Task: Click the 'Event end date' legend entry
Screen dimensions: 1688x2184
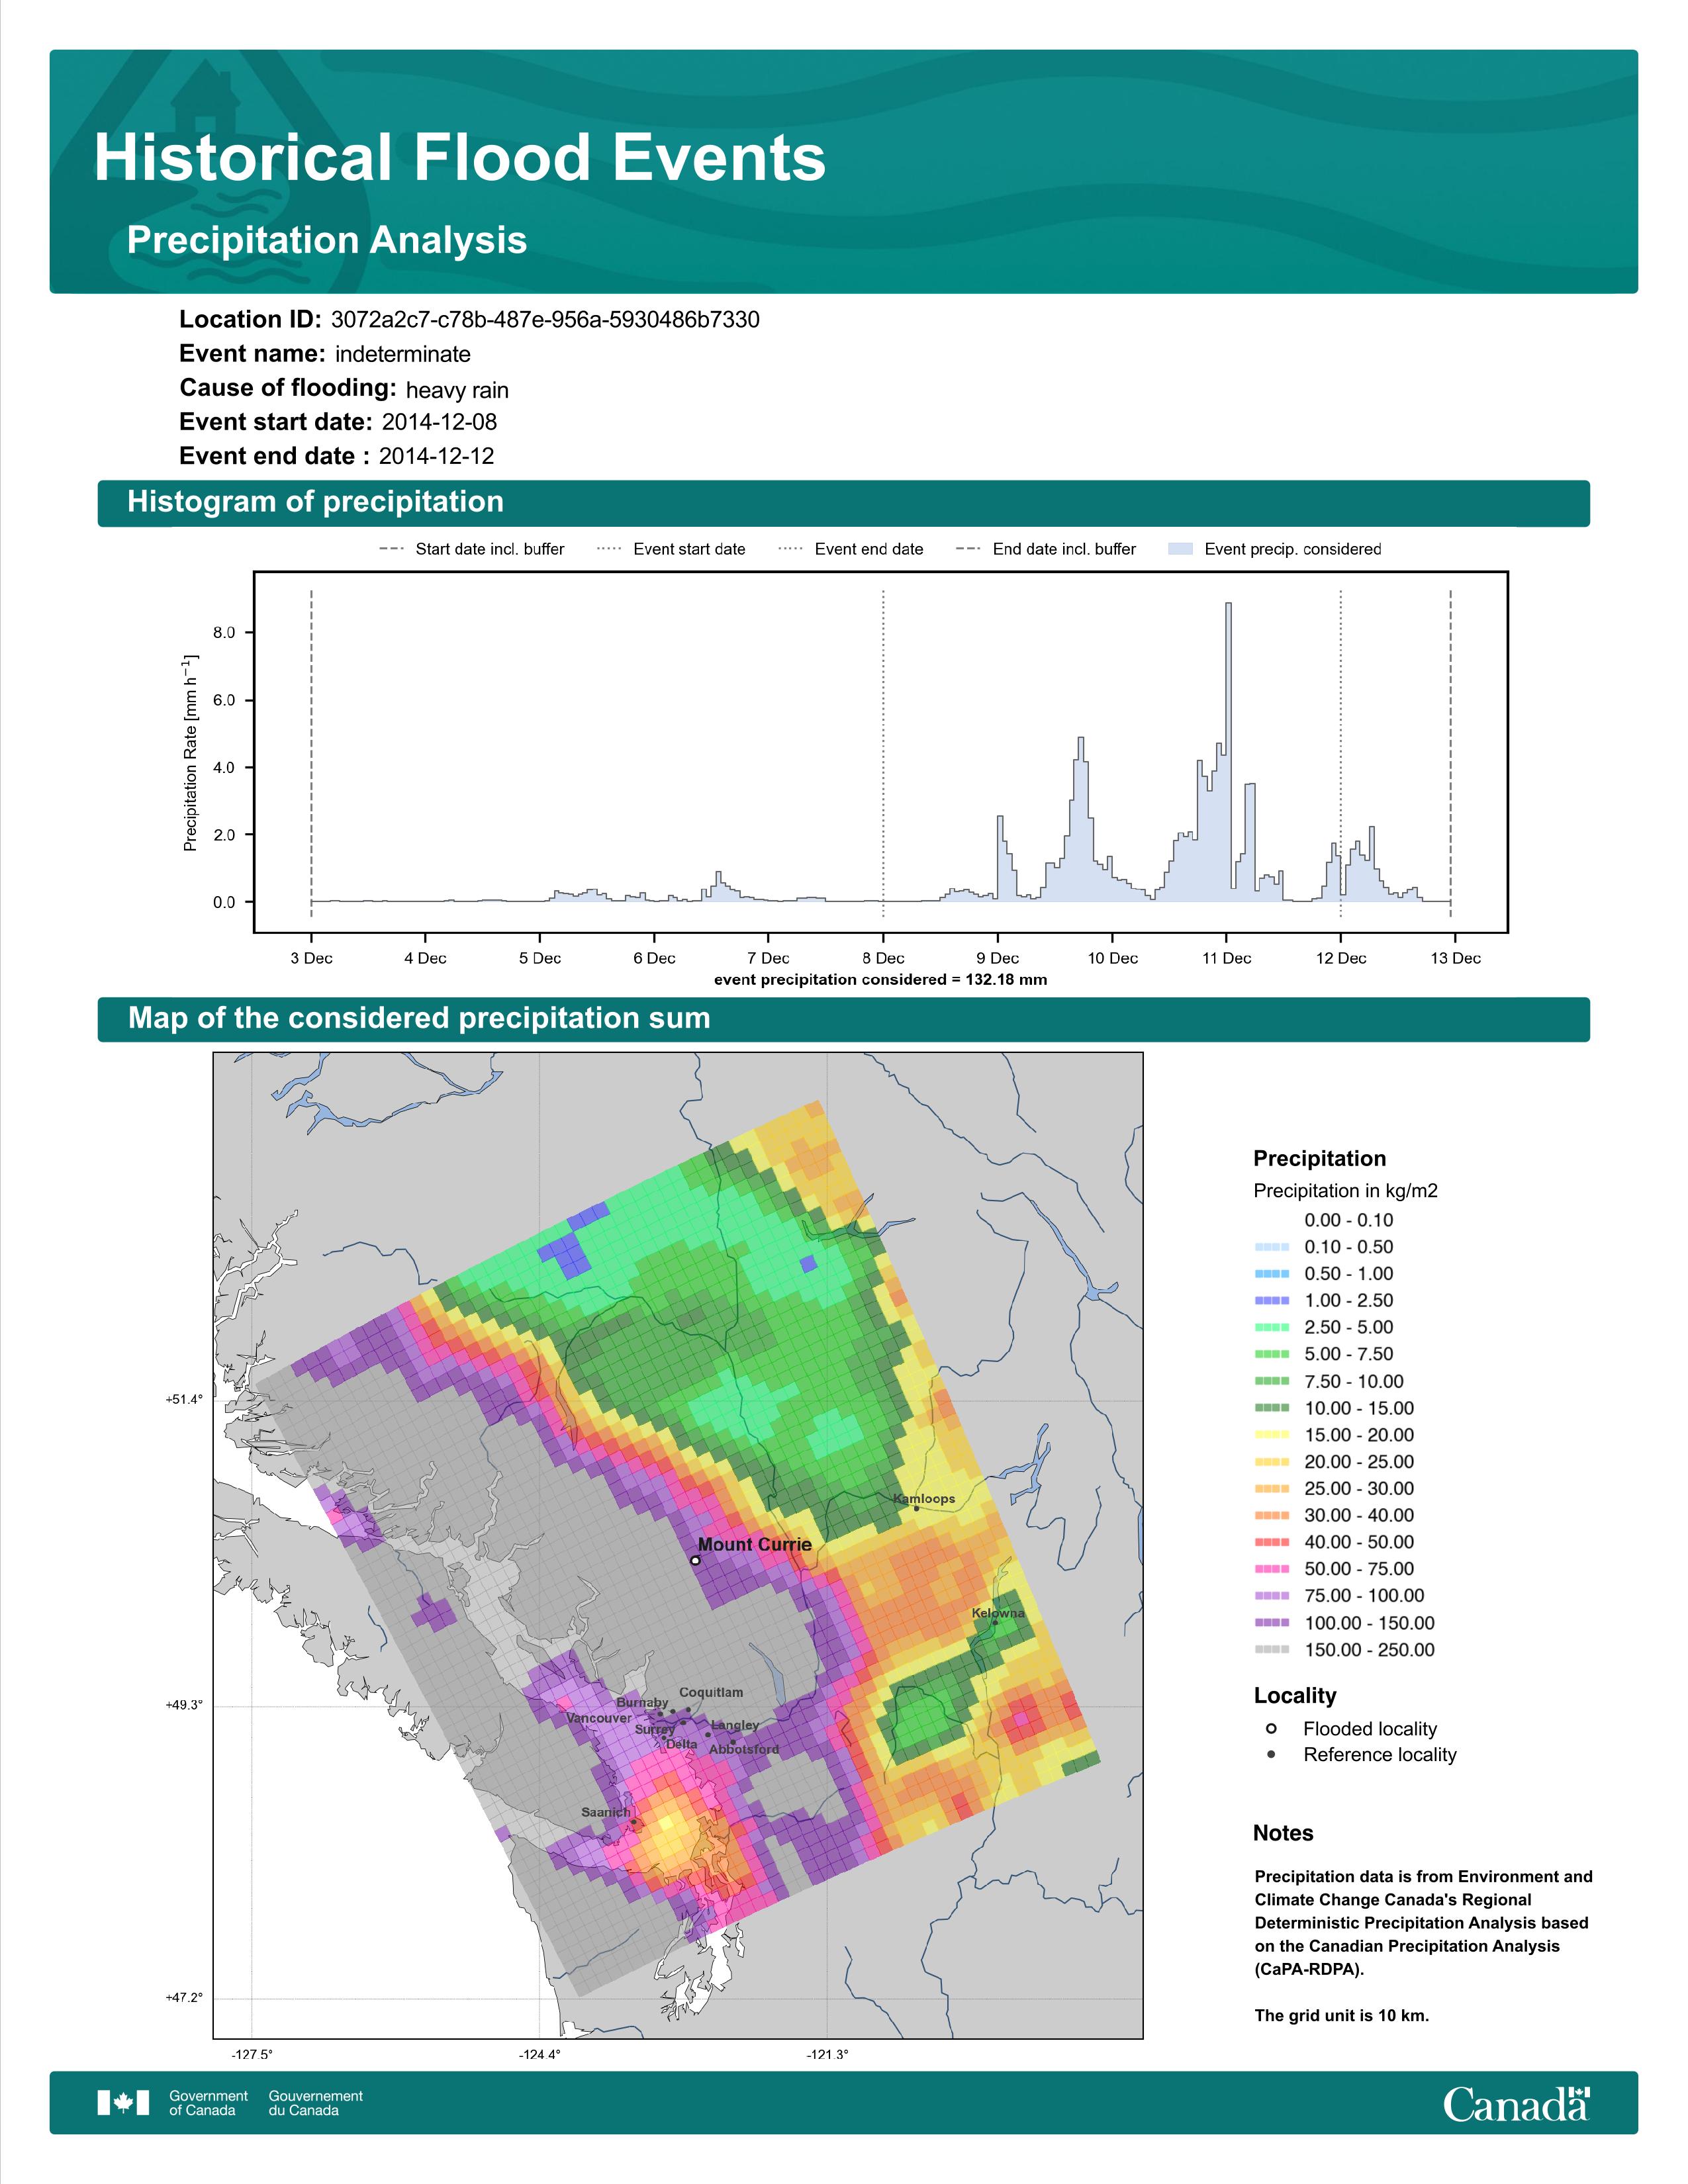Action: pyautogui.click(x=851, y=549)
